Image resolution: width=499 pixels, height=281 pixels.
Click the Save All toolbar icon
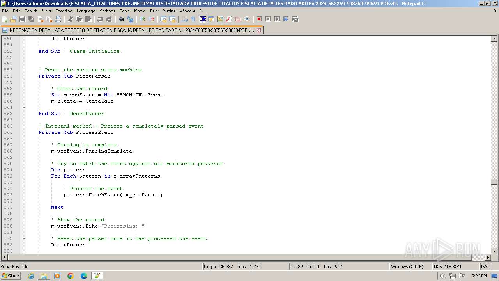point(31,19)
